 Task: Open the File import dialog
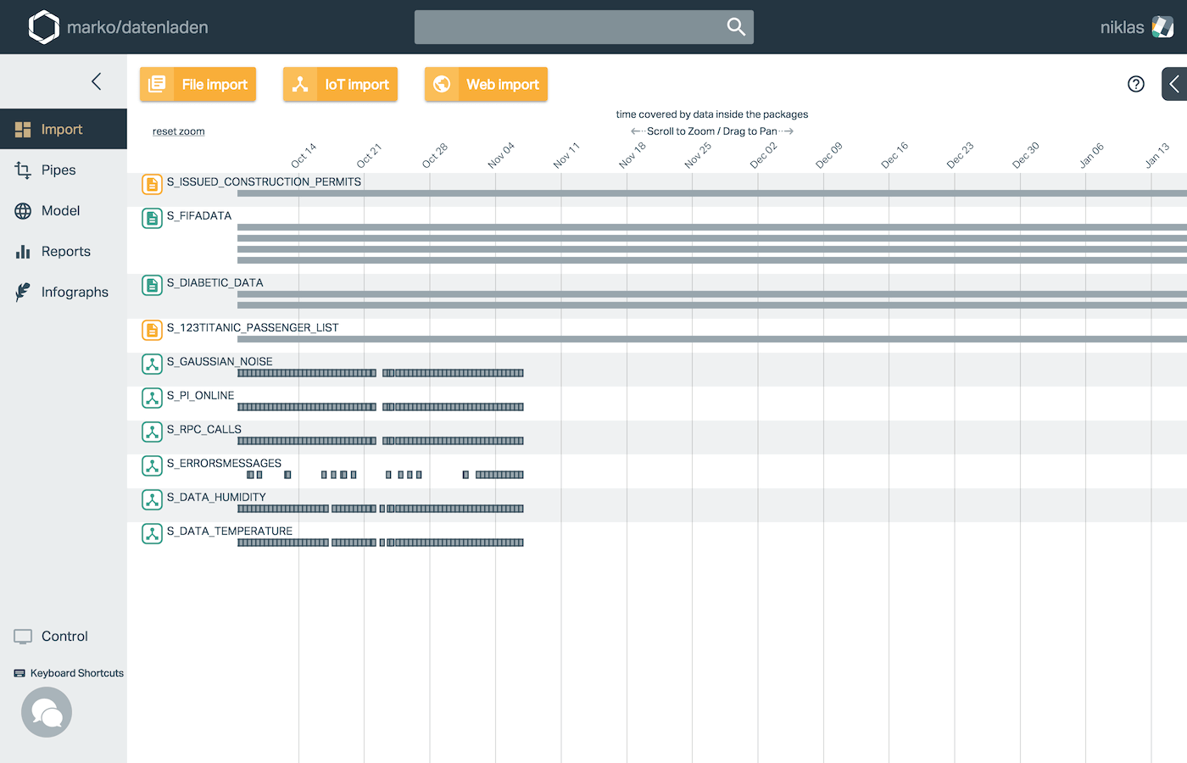197,84
